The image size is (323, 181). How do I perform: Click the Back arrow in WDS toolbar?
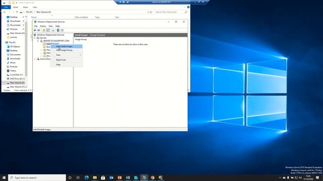pos(35,30)
